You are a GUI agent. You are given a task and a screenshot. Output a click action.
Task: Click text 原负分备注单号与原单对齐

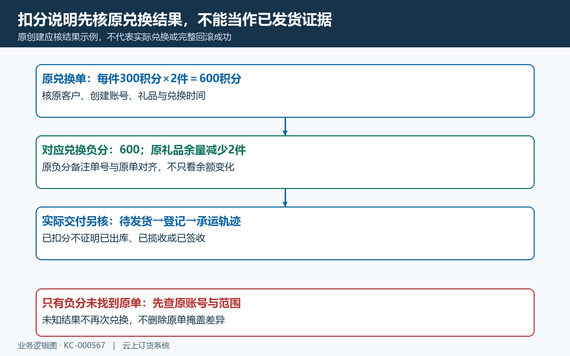100,167
